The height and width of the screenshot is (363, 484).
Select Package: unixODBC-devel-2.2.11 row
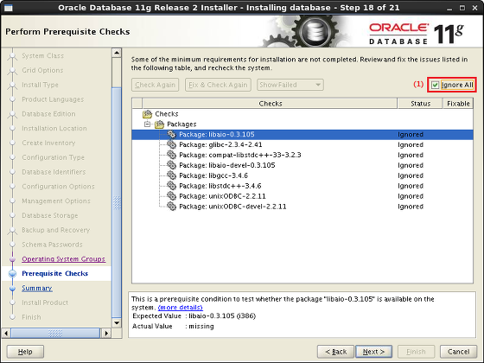[302, 207]
